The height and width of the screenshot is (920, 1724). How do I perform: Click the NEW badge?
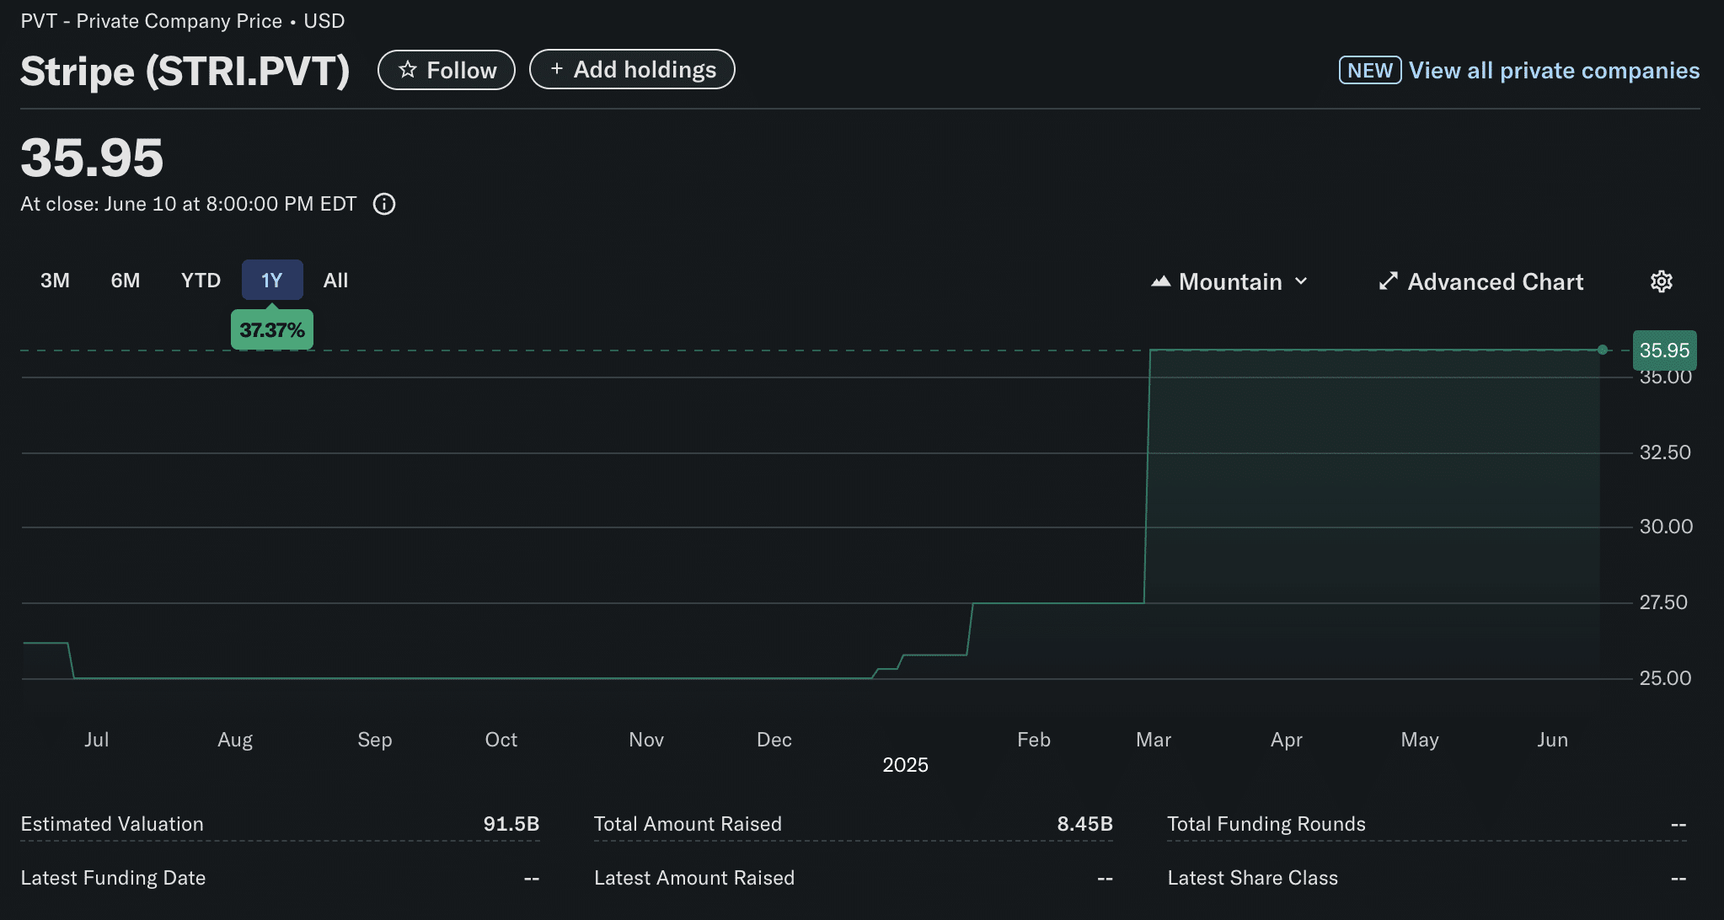tap(1369, 70)
